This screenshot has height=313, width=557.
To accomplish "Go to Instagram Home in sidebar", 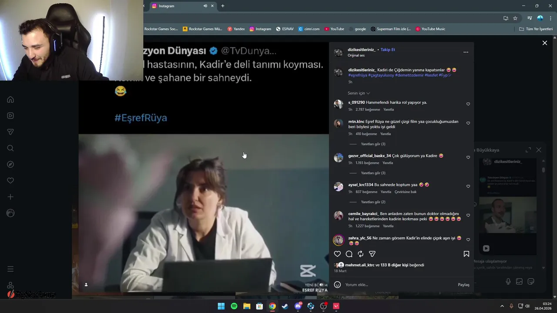I will [x=10, y=100].
